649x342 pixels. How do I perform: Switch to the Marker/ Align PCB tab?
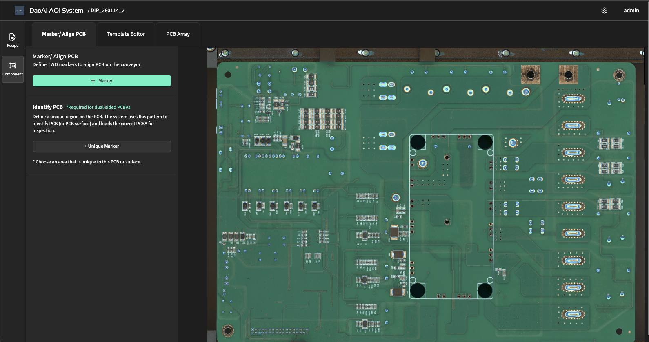[x=64, y=34]
